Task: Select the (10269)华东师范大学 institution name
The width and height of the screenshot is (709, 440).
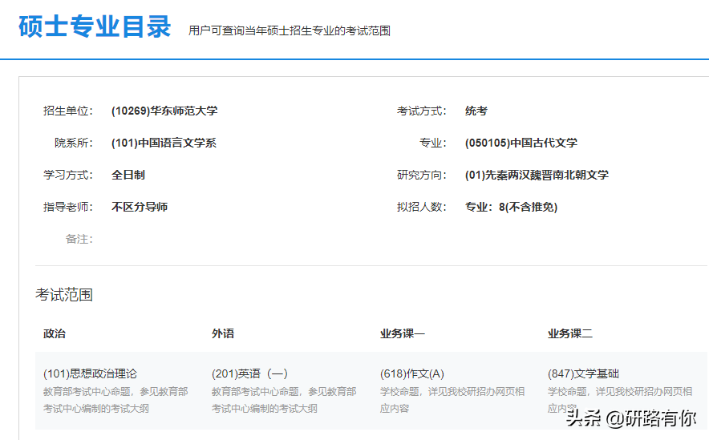Action: [x=164, y=111]
